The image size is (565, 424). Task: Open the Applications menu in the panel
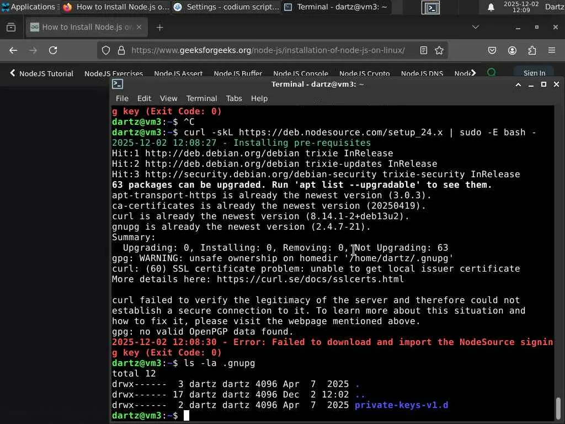[x=30, y=7]
